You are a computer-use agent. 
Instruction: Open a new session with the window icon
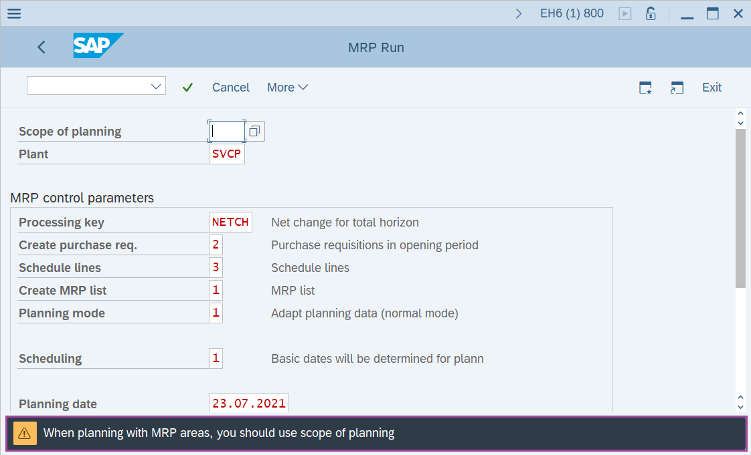coord(677,88)
